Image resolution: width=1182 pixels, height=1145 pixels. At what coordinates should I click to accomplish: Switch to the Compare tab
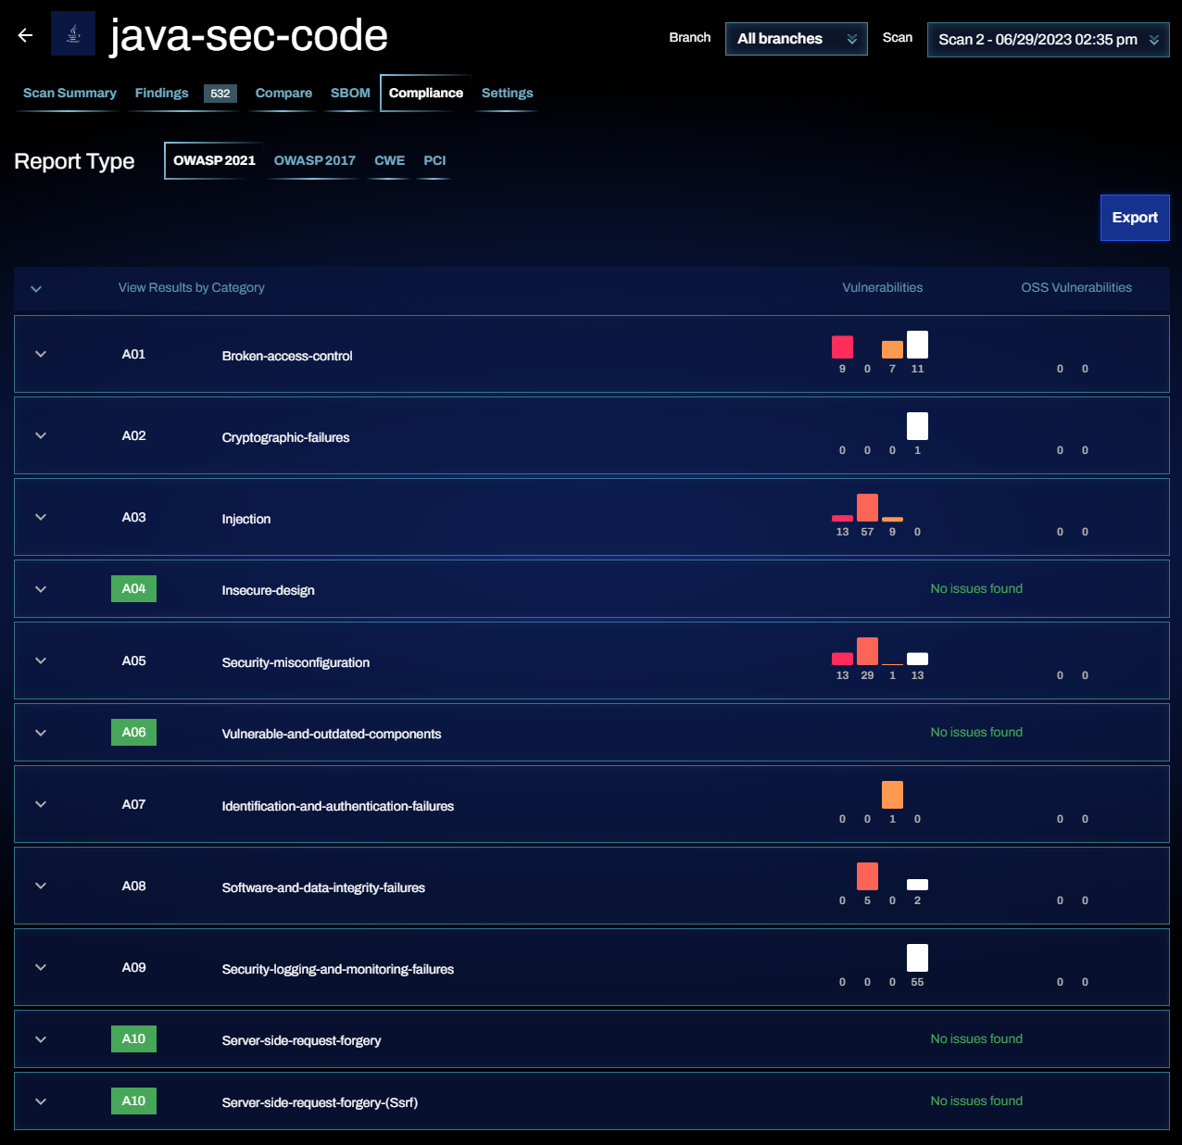pyautogui.click(x=283, y=93)
